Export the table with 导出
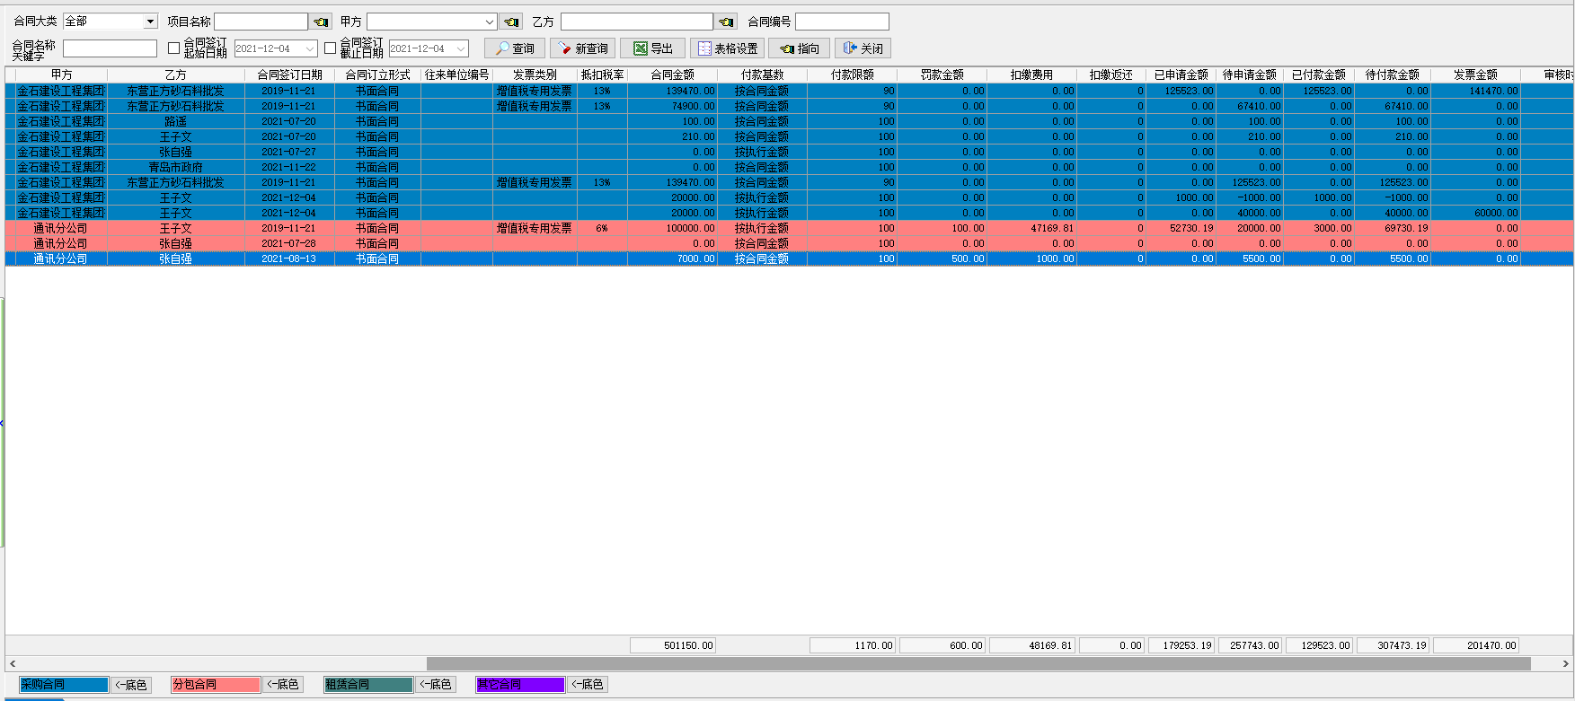Viewport: 1575px width, 701px height. click(x=653, y=48)
